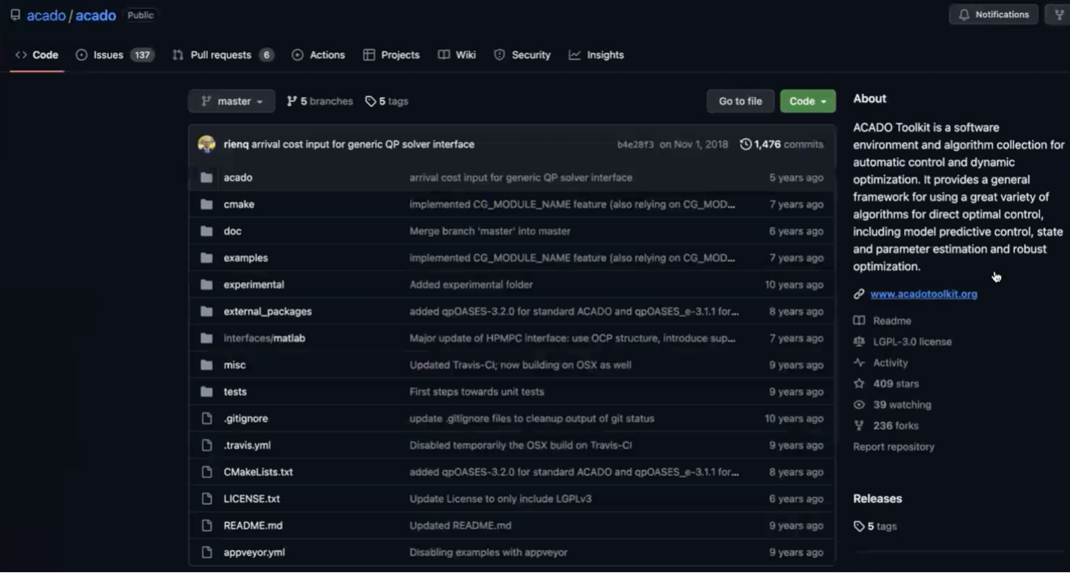The image size is (1070, 576).
Task: Open the green Code dropdown
Action: tap(807, 101)
